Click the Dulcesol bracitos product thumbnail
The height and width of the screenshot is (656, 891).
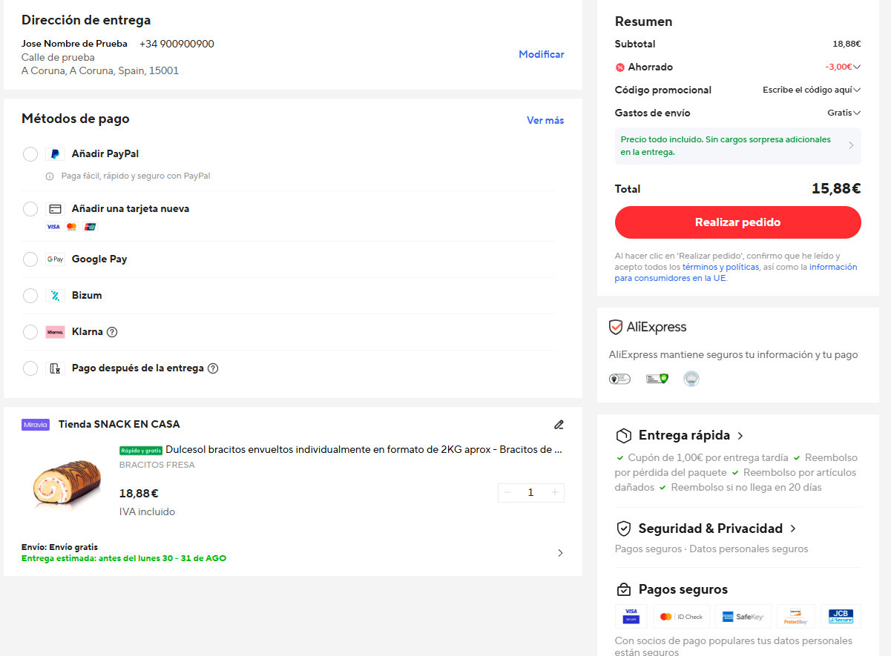(x=66, y=483)
